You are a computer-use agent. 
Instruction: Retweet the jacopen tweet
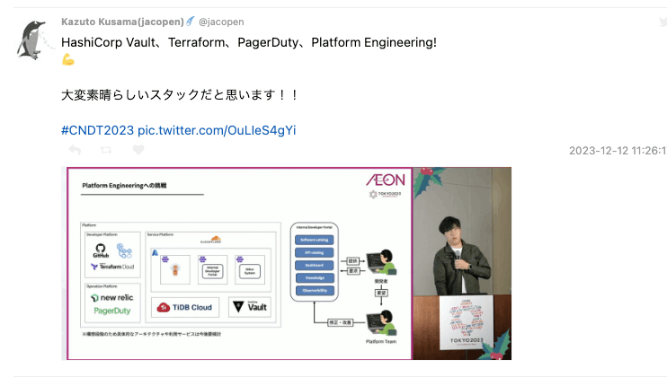[x=106, y=150]
